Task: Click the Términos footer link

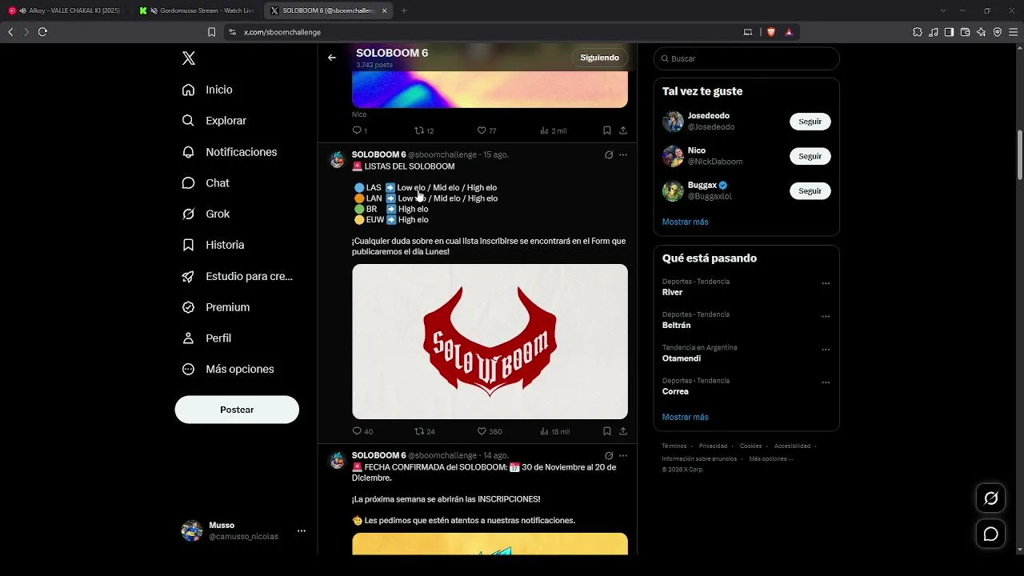Action: pos(674,446)
